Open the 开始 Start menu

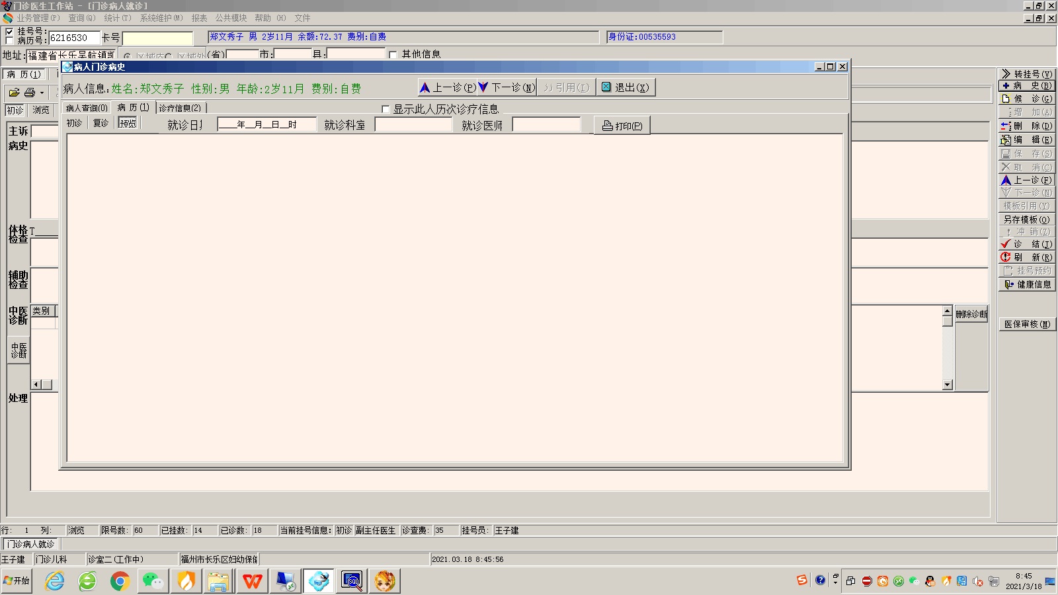click(x=17, y=581)
